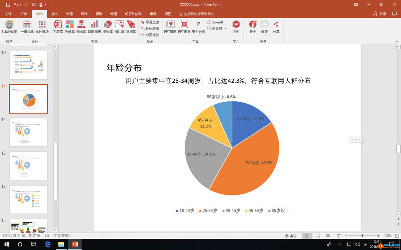Expand the 倒计时 countdown dropdown arrow
Viewport: 401px width, 250px height.
click(x=226, y=28)
